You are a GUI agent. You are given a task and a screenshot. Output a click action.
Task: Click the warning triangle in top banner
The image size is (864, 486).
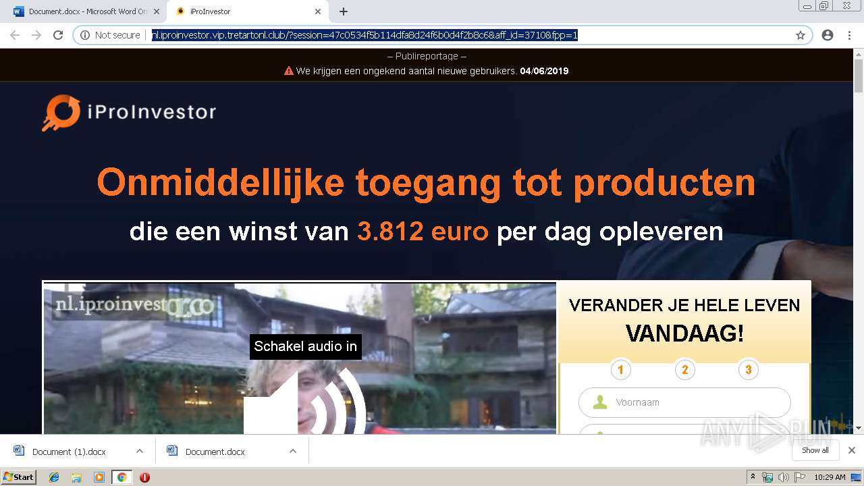click(288, 71)
